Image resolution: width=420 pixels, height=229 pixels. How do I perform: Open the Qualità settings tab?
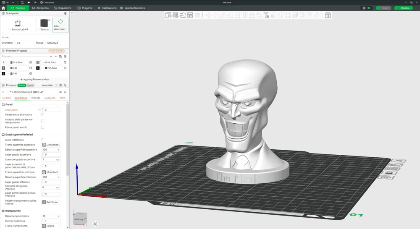coord(6,98)
